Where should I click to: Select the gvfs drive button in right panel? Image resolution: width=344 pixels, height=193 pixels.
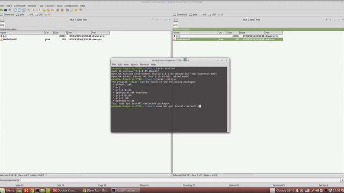[x=193, y=14]
